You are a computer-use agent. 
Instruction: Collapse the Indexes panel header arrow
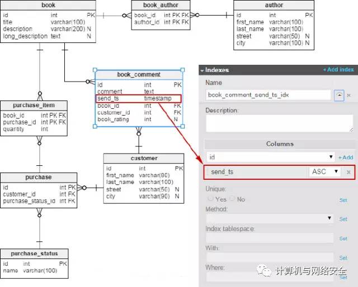tap(202, 70)
